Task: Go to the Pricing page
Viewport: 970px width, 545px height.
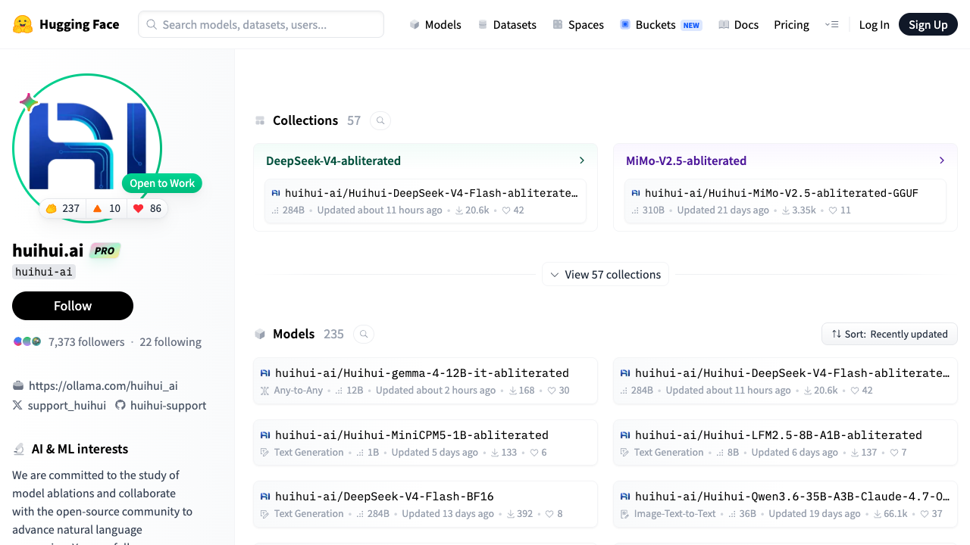Action: click(791, 25)
